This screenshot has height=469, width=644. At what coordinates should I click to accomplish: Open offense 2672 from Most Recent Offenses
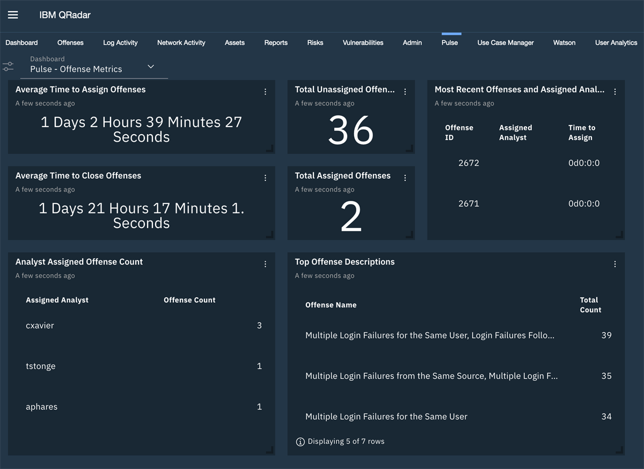(x=469, y=163)
